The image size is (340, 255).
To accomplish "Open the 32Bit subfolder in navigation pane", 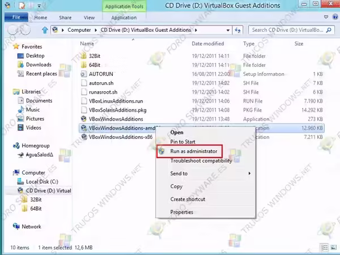I will 36,199.
